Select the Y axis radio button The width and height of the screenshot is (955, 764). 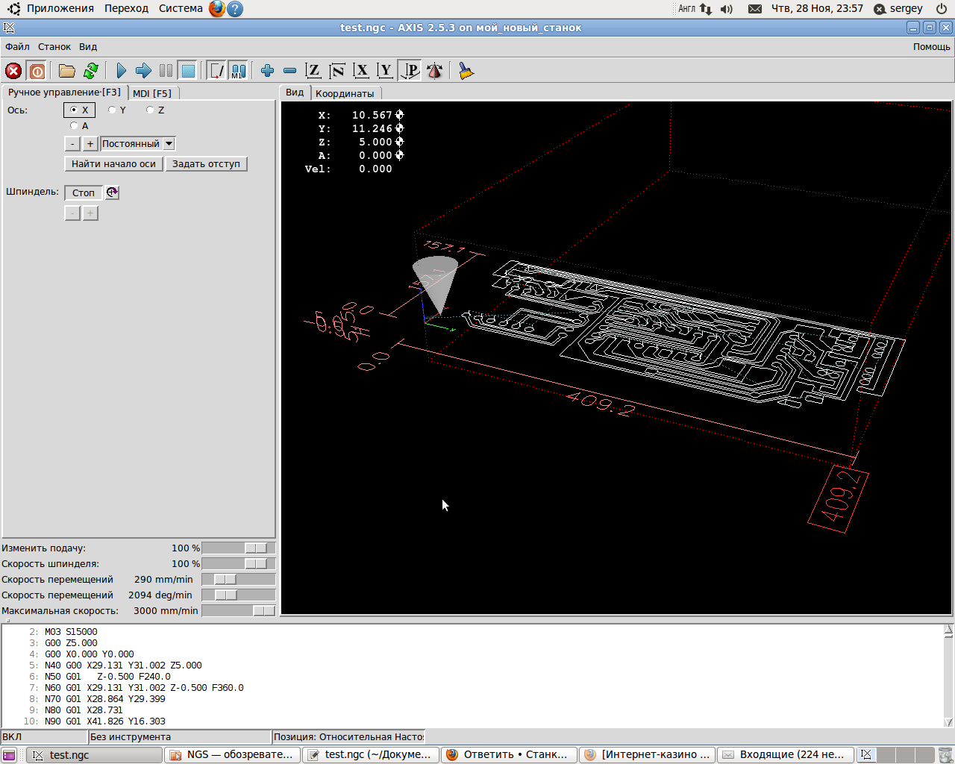point(112,110)
